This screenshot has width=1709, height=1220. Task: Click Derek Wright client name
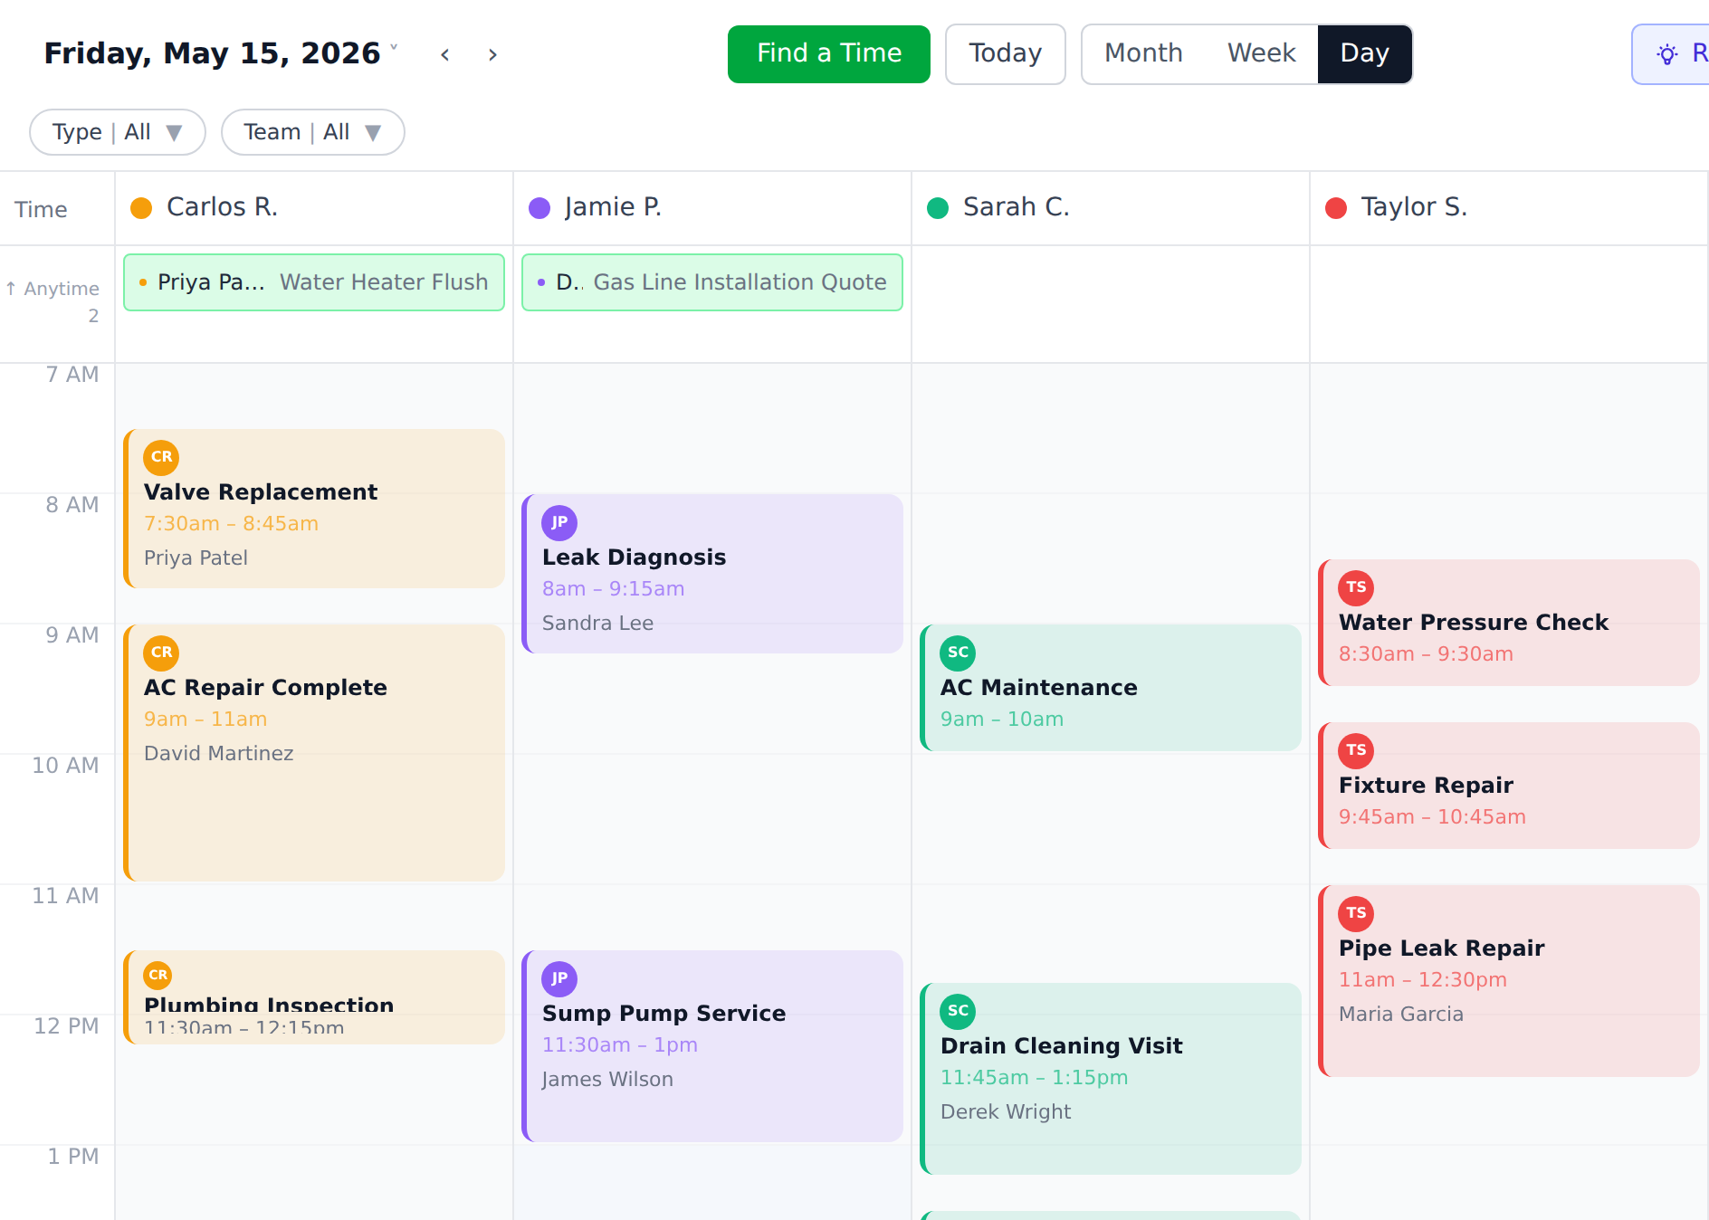pyautogui.click(x=1005, y=1111)
